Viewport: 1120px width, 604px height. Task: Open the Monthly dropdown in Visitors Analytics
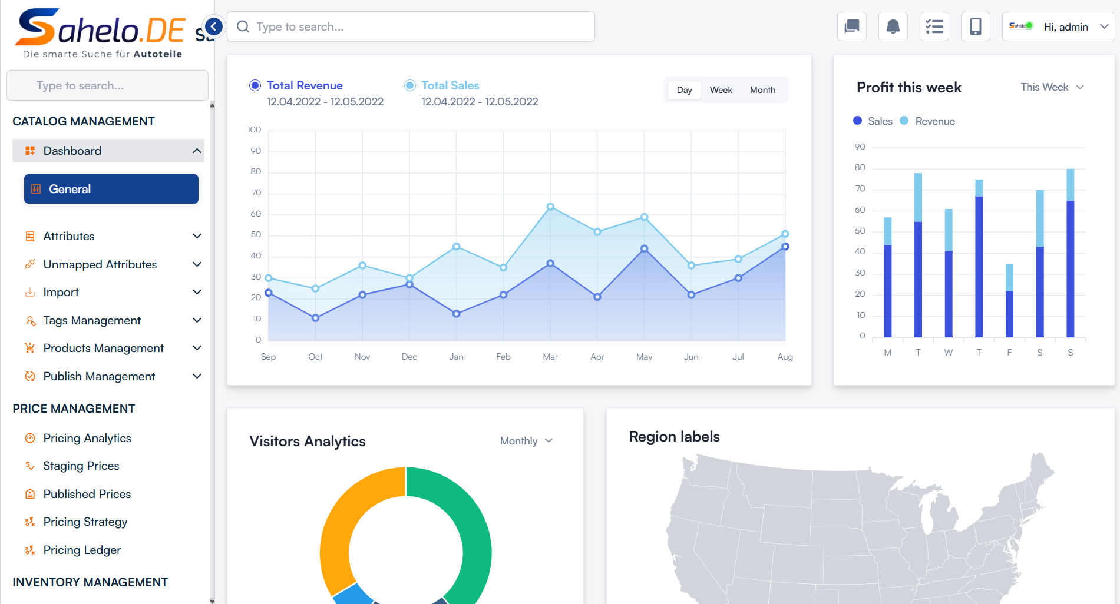[x=526, y=441]
